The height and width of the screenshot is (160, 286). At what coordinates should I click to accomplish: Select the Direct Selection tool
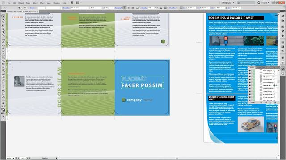click(3, 19)
